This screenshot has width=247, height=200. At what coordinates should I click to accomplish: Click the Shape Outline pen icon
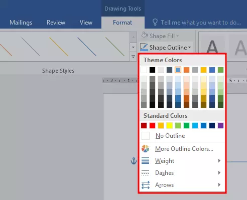[144, 47]
